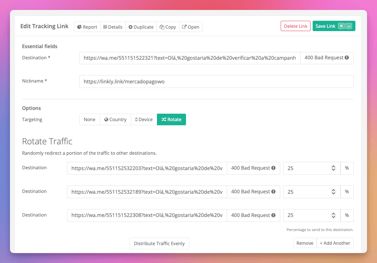Screen dimensions: 377x263
Task: Open the Details view of the link
Action: point(113,27)
